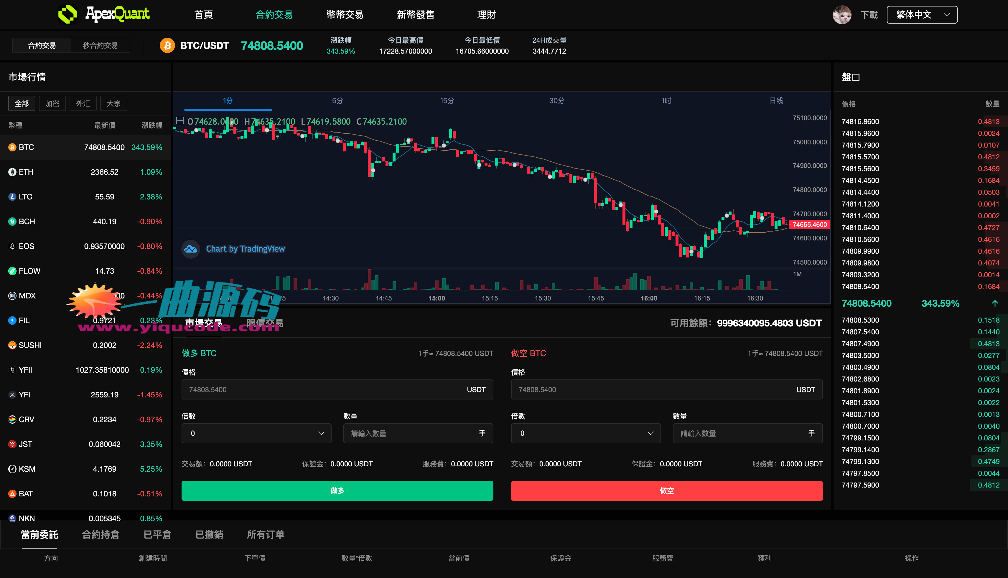The image size is (1008, 578).
Task: Switch to 秒合約交易 mode
Action: (100, 45)
